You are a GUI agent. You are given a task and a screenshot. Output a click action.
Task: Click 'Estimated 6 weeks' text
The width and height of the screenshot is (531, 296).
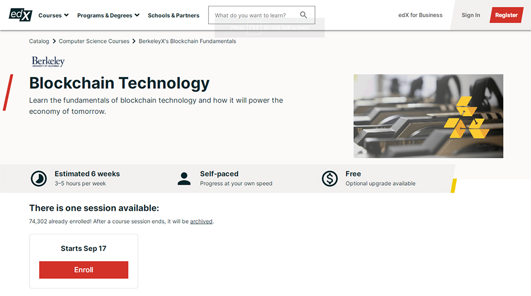87,173
